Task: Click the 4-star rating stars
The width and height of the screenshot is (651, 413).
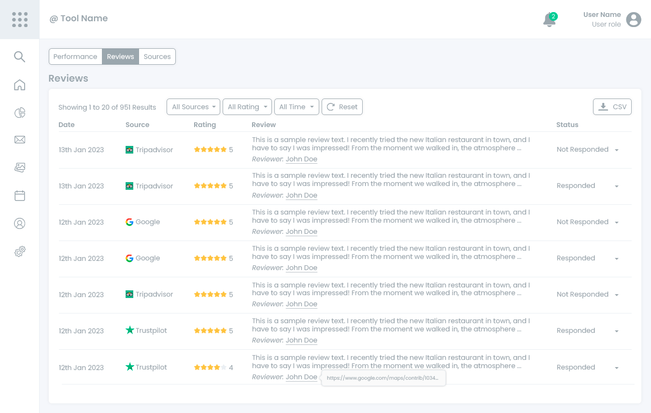Action: [210, 368]
